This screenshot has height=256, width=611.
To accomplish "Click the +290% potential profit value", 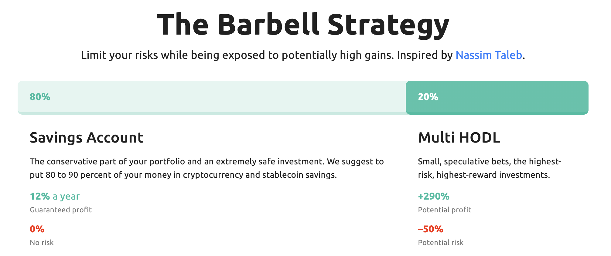I will [434, 196].
